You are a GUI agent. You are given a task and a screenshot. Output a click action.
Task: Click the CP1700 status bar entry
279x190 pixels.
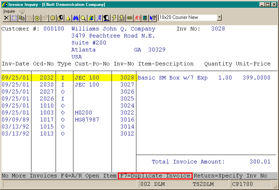(x=242, y=184)
